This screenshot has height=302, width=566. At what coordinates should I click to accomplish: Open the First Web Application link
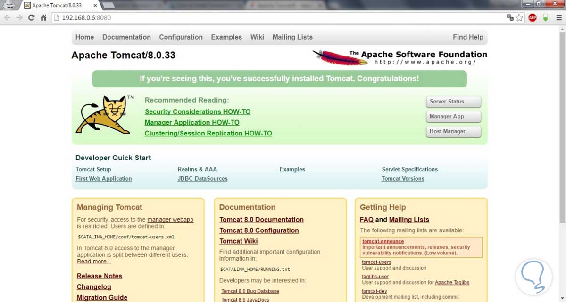[x=104, y=179]
